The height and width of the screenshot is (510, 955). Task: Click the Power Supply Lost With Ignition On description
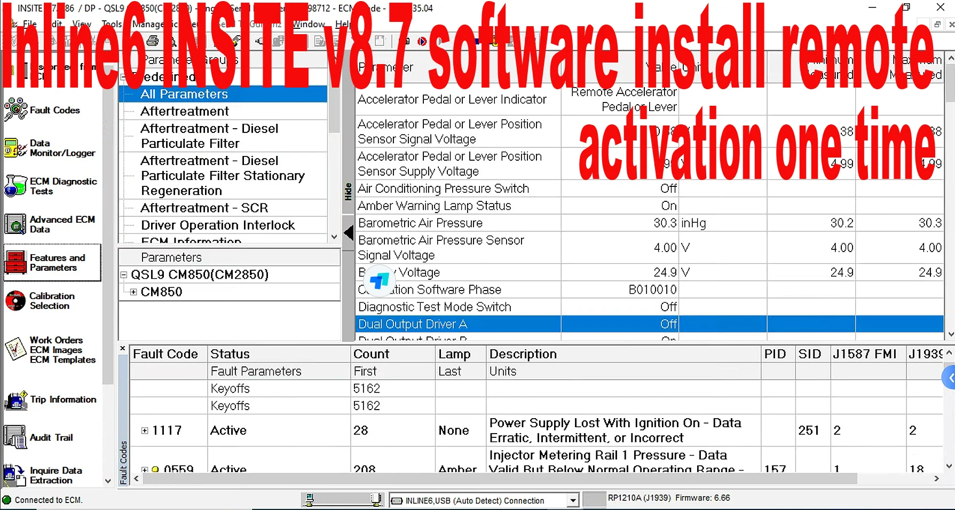[x=615, y=430]
